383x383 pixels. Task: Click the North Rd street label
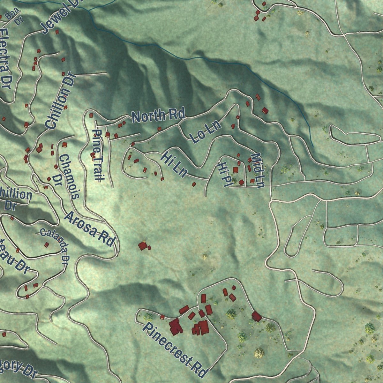(158, 116)
